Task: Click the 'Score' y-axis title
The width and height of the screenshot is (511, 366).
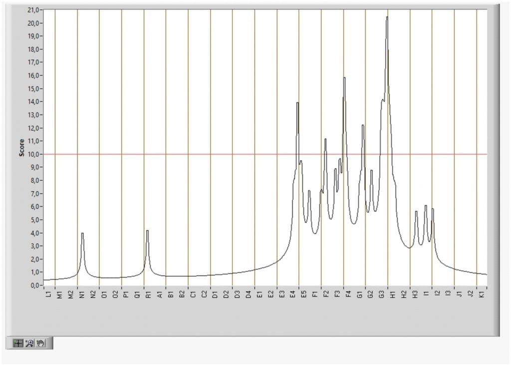Action: [x=22, y=147]
